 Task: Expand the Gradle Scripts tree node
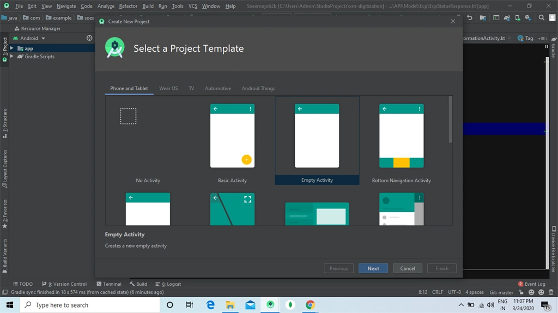(12, 56)
